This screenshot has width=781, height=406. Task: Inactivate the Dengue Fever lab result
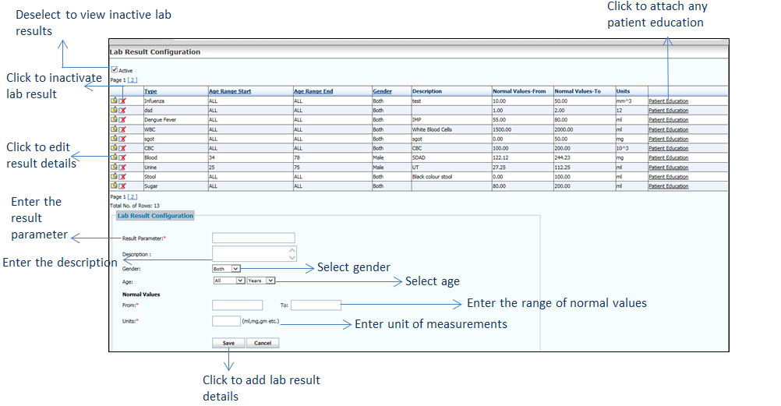coord(122,120)
